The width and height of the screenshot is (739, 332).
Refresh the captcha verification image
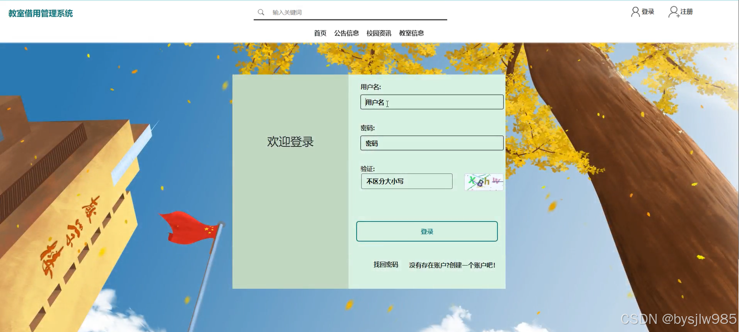[x=484, y=182]
